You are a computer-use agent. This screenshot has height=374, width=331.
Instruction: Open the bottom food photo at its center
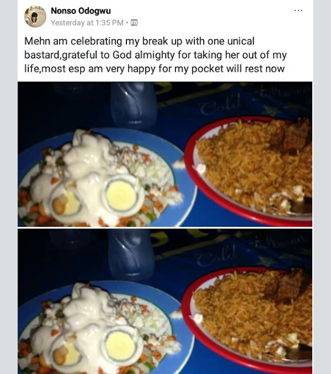(x=165, y=302)
